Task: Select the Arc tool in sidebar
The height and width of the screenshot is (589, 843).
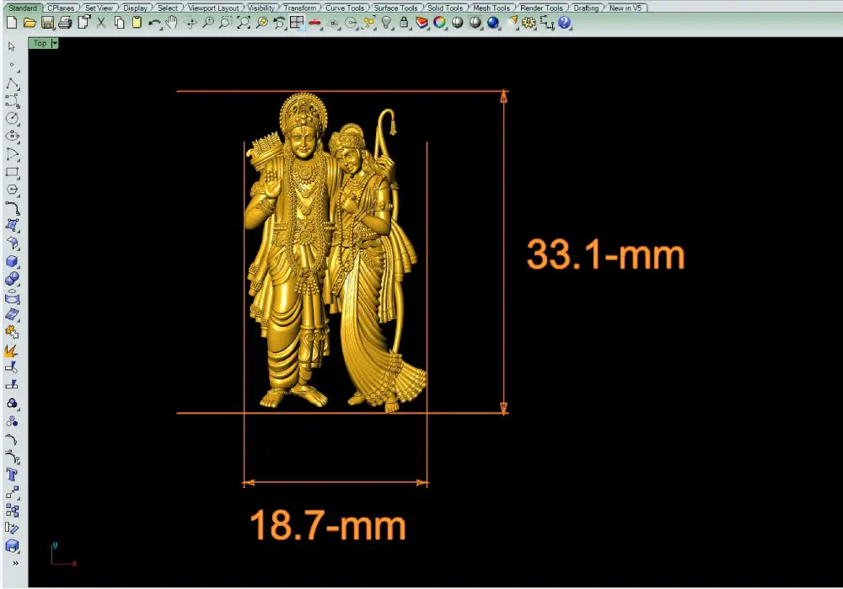Action: (12, 154)
